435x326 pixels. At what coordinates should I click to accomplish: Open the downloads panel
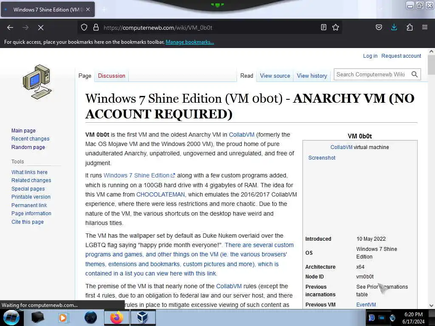pos(394,27)
